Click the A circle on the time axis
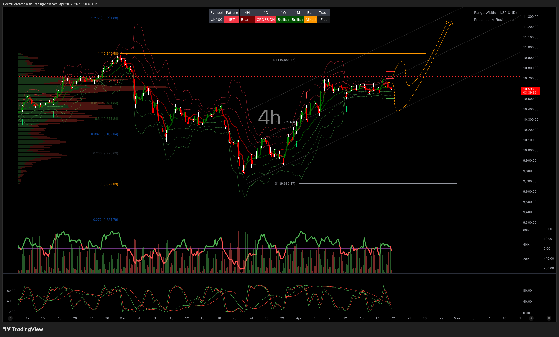The width and height of the screenshot is (559, 337). (531, 318)
